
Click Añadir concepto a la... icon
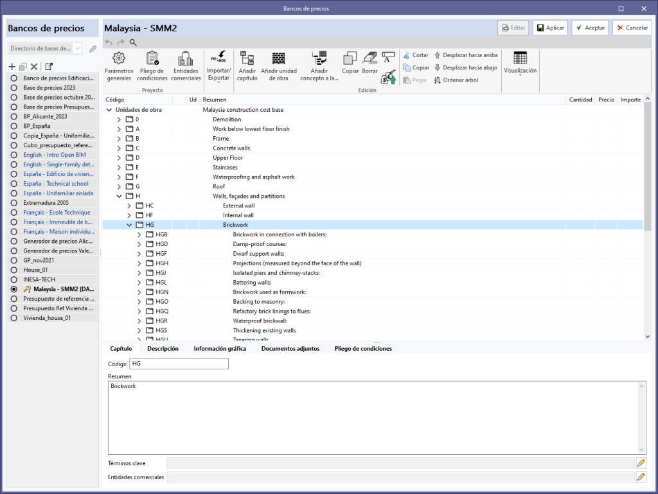pyautogui.click(x=319, y=59)
